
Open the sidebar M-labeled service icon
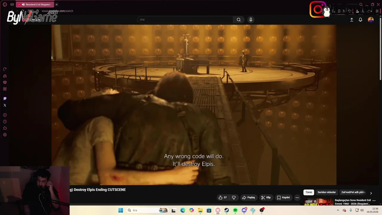(5, 89)
